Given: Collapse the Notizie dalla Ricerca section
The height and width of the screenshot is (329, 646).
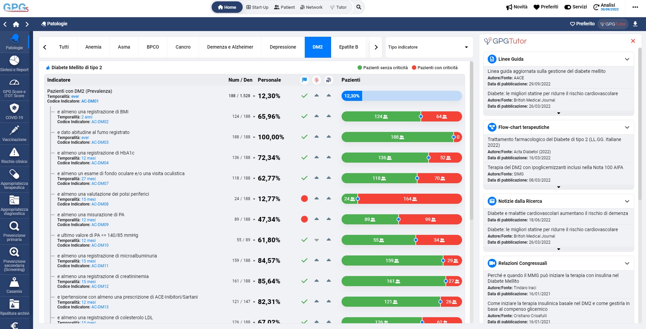Looking at the screenshot, I should tap(627, 201).
